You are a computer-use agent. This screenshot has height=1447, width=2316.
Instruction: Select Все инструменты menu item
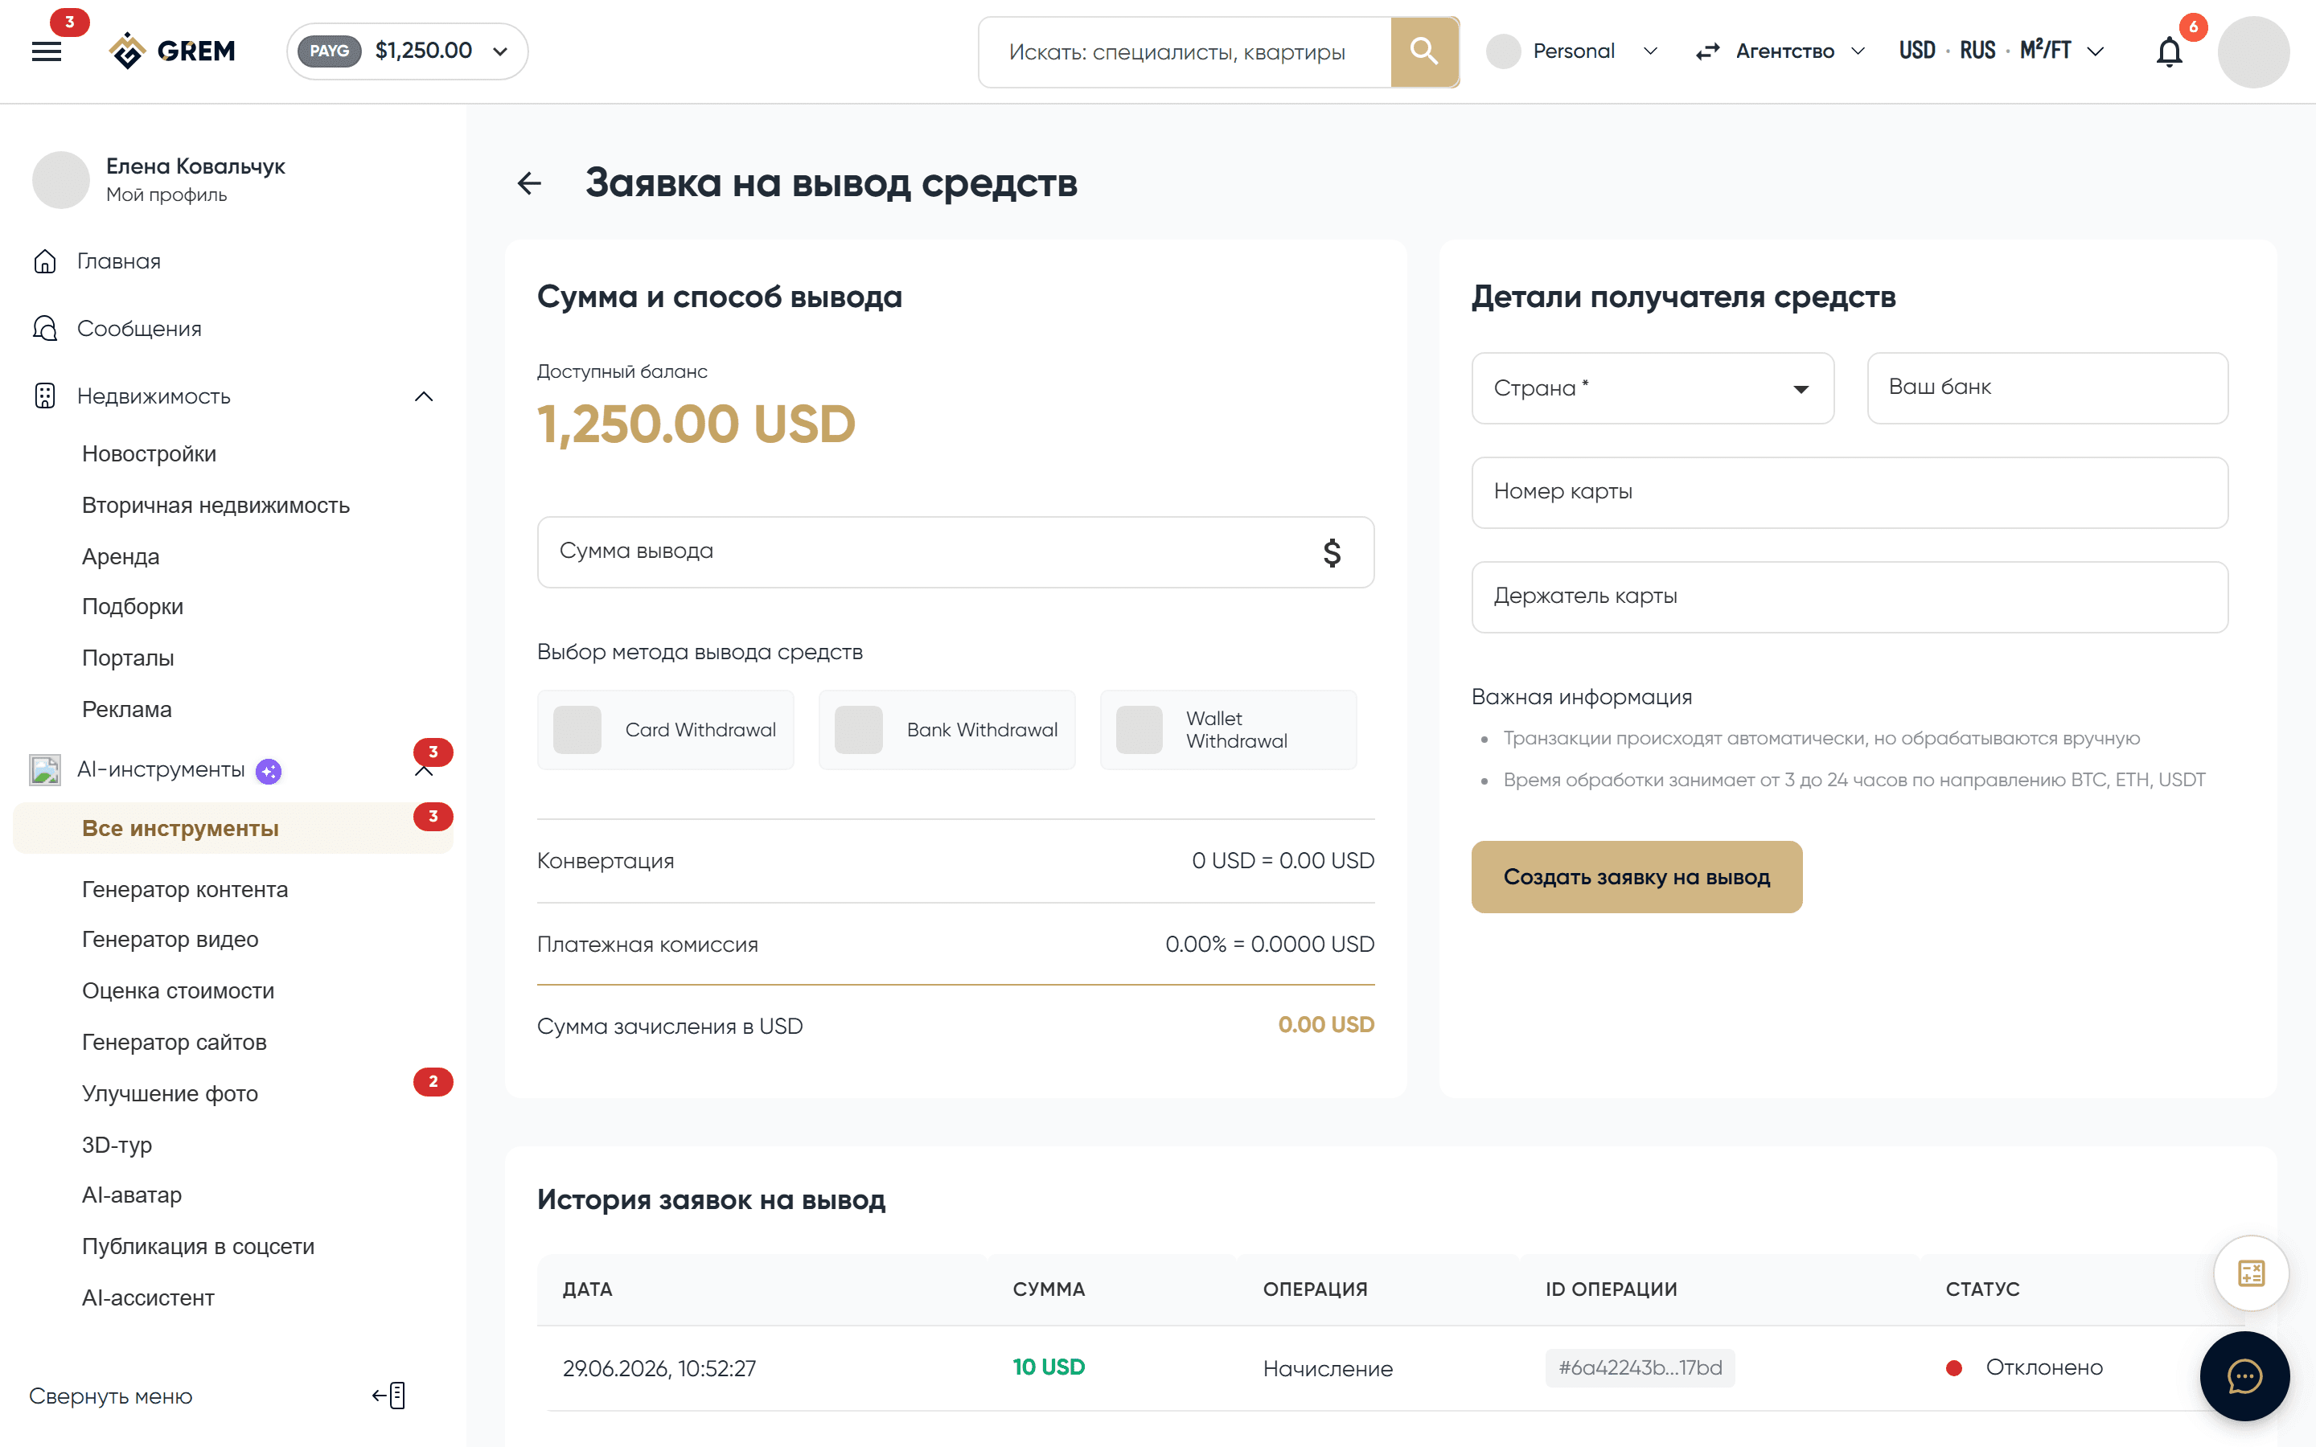point(232,828)
